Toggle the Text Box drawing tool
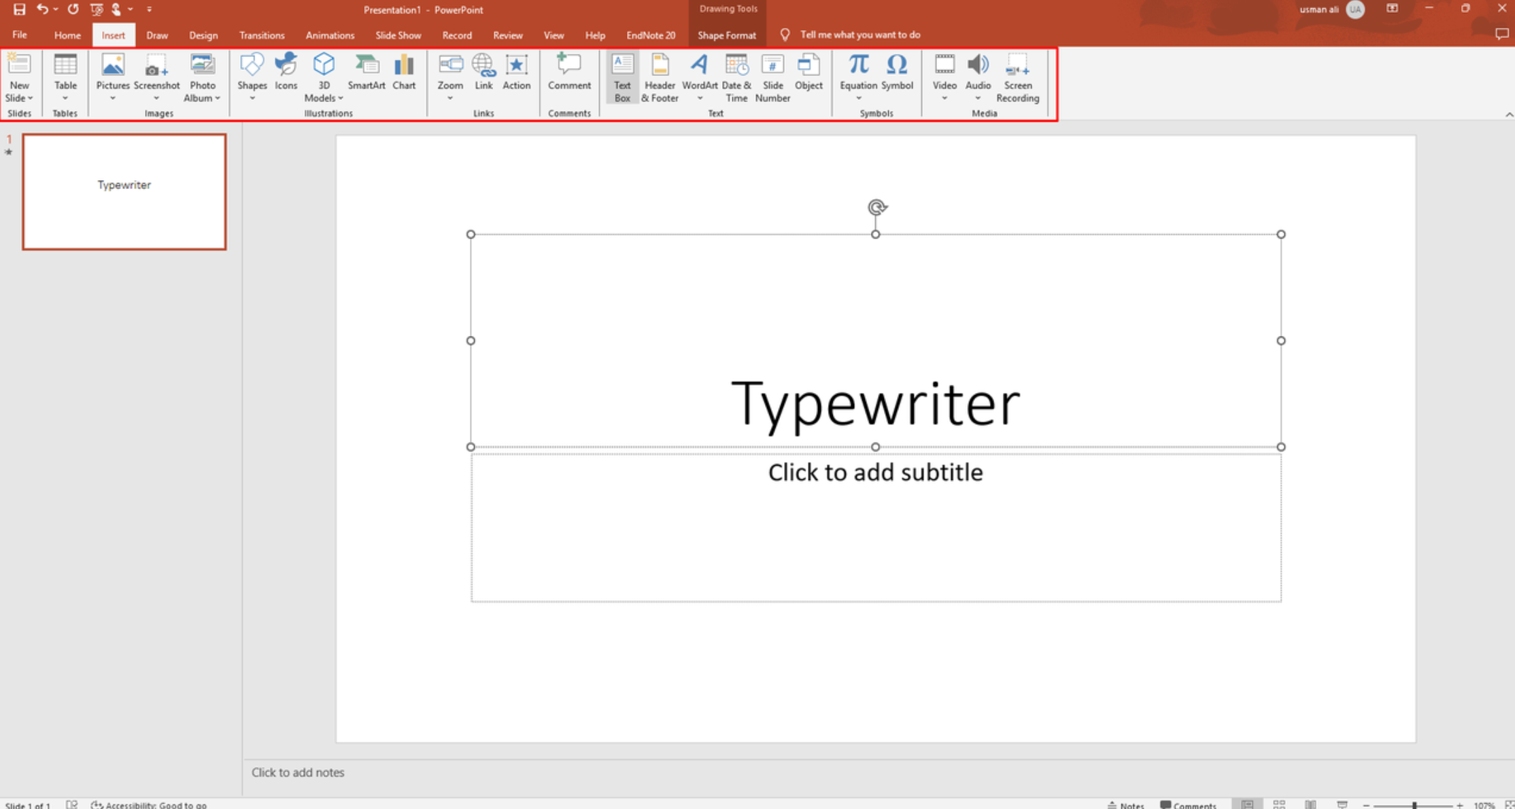Screen dimensions: 1515x809 [622, 76]
